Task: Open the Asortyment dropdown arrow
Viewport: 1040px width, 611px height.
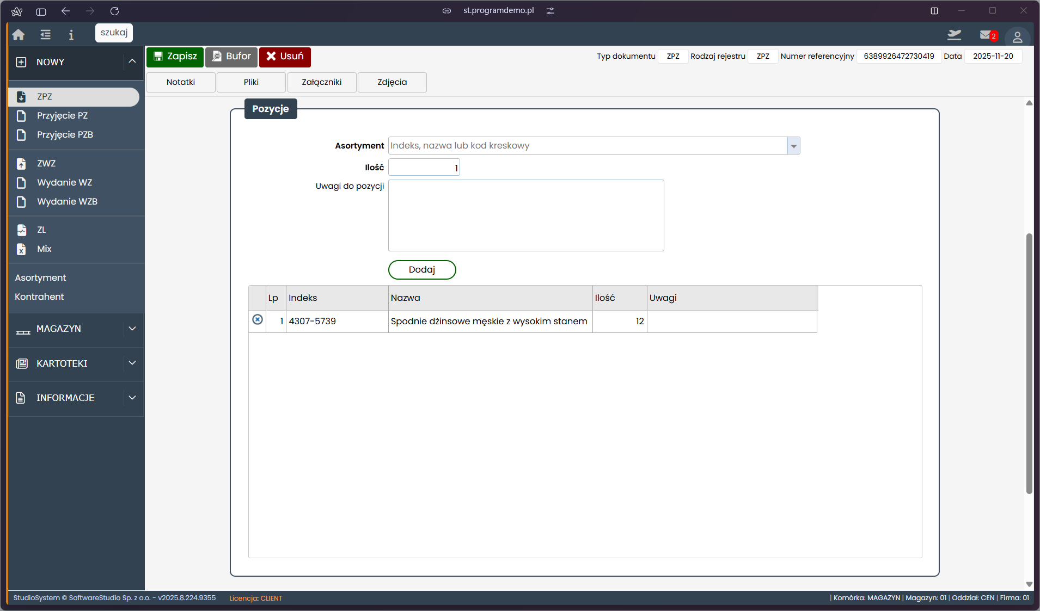Action: [793, 146]
